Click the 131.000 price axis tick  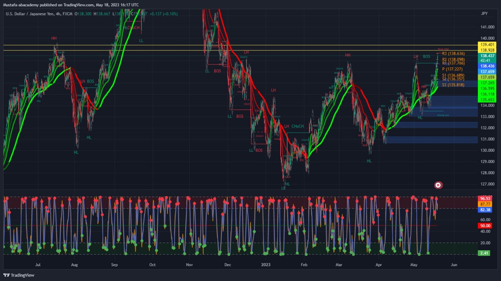point(487,139)
